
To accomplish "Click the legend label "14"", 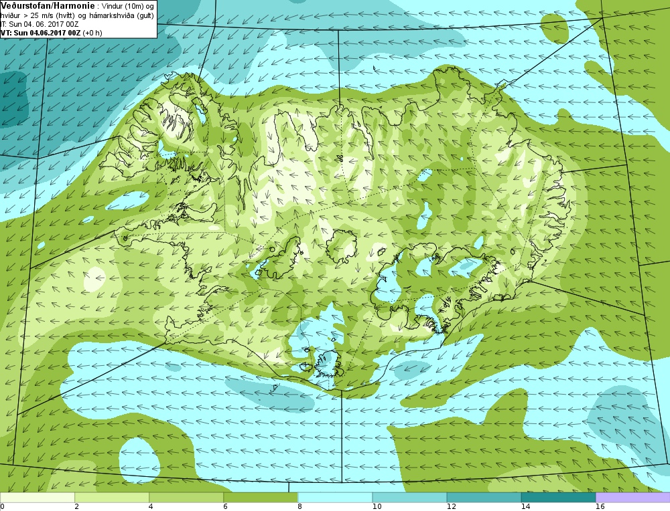I will [x=525, y=507].
